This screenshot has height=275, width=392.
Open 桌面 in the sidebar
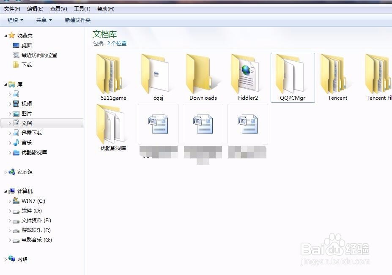[x=27, y=46]
